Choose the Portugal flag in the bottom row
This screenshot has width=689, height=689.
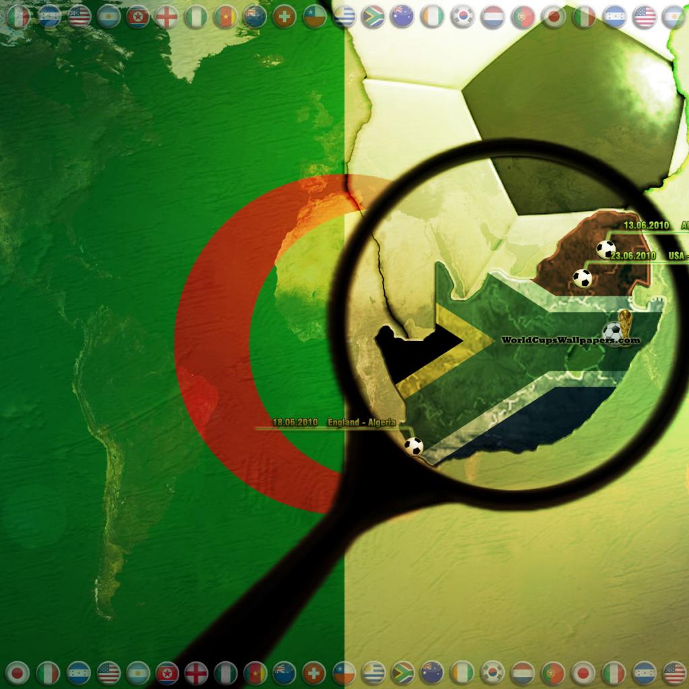(x=552, y=672)
